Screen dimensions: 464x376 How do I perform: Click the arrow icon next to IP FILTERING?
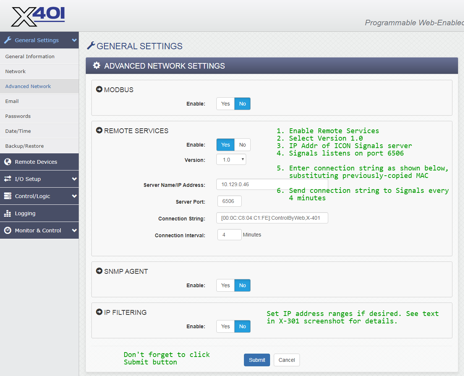(x=99, y=312)
